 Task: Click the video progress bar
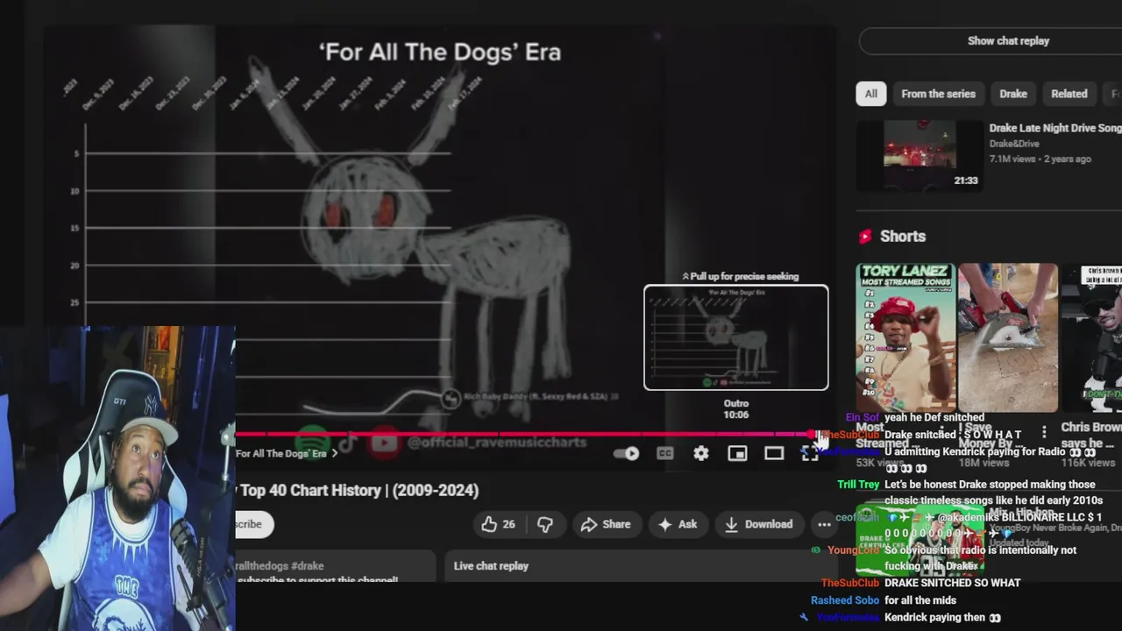(x=526, y=434)
